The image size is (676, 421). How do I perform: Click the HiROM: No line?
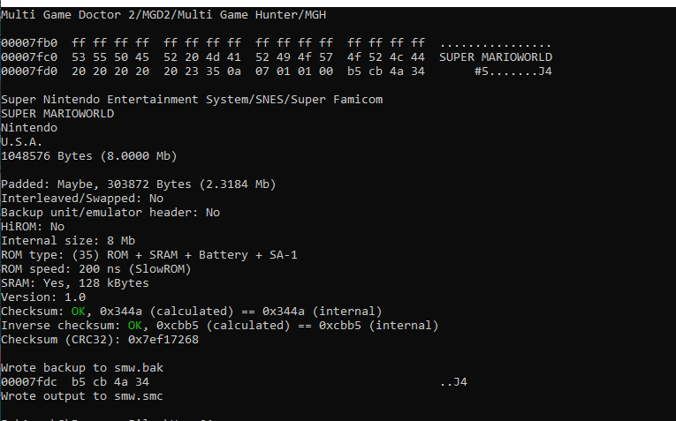coord(33,227)
